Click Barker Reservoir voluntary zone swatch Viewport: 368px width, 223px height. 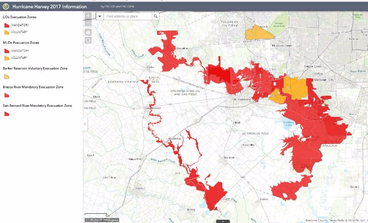tap(6, 77)
